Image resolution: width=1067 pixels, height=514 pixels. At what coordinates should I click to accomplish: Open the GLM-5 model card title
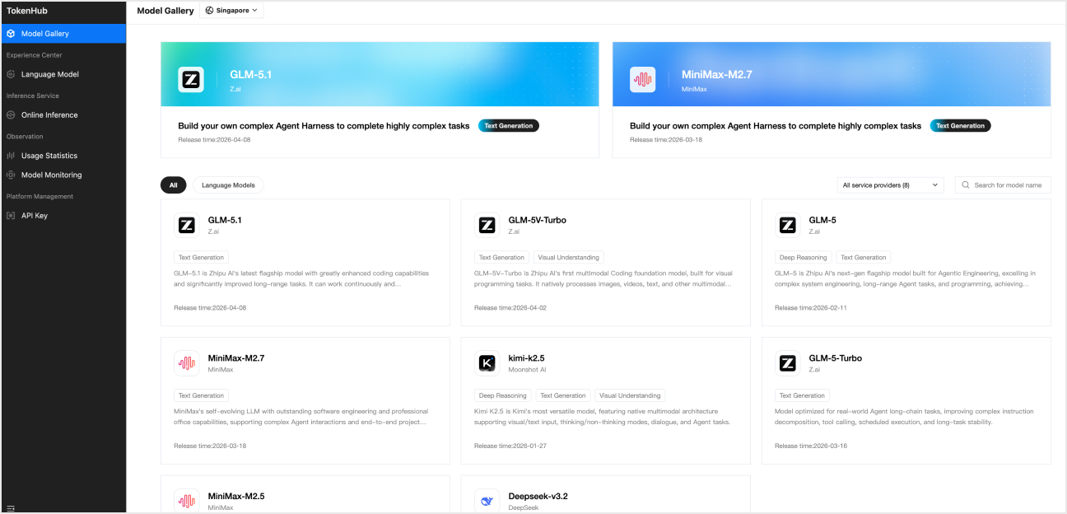(x=822, y=220)
